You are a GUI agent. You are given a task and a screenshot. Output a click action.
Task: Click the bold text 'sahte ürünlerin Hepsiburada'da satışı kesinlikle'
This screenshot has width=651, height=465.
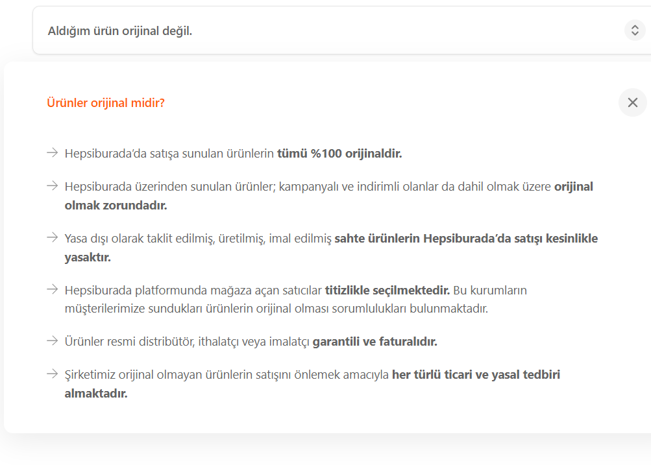click(x=466, y=238)
